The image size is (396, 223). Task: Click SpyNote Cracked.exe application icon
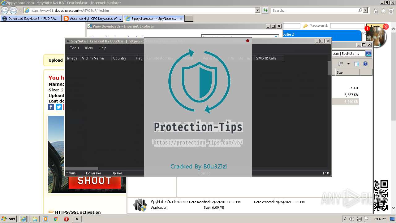click(140, 205)
